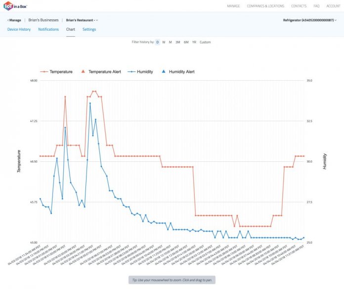Select the Chart tab
This screenshot has width=344, height=297.
point(71,30)
